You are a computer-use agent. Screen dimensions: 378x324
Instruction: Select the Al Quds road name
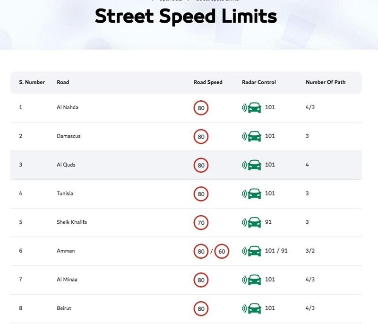pyautogui.click(x=66, y=165)
